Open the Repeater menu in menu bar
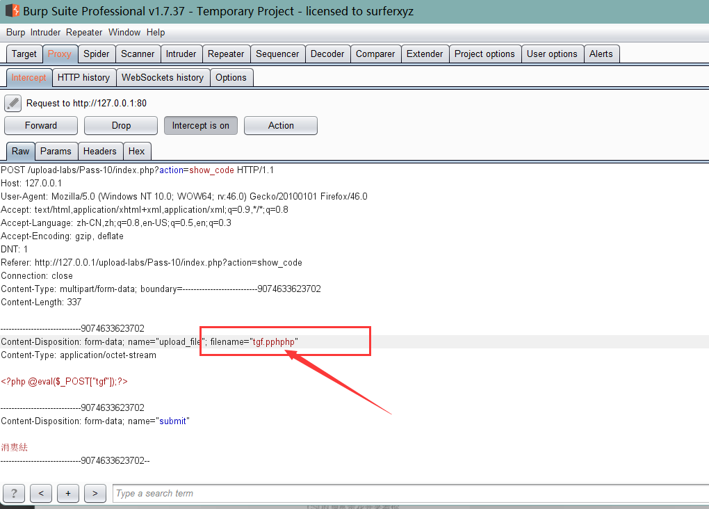This screenshot has width=709, height=509. click(x=84, y=32)
